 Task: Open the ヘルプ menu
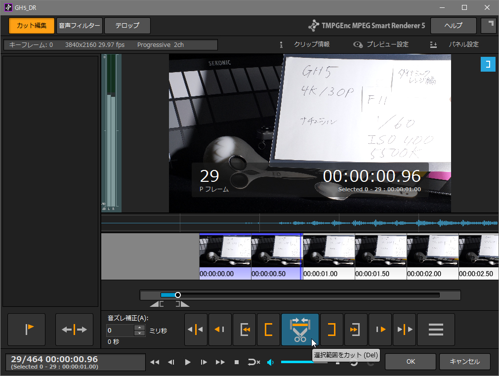tap(453, 26)
